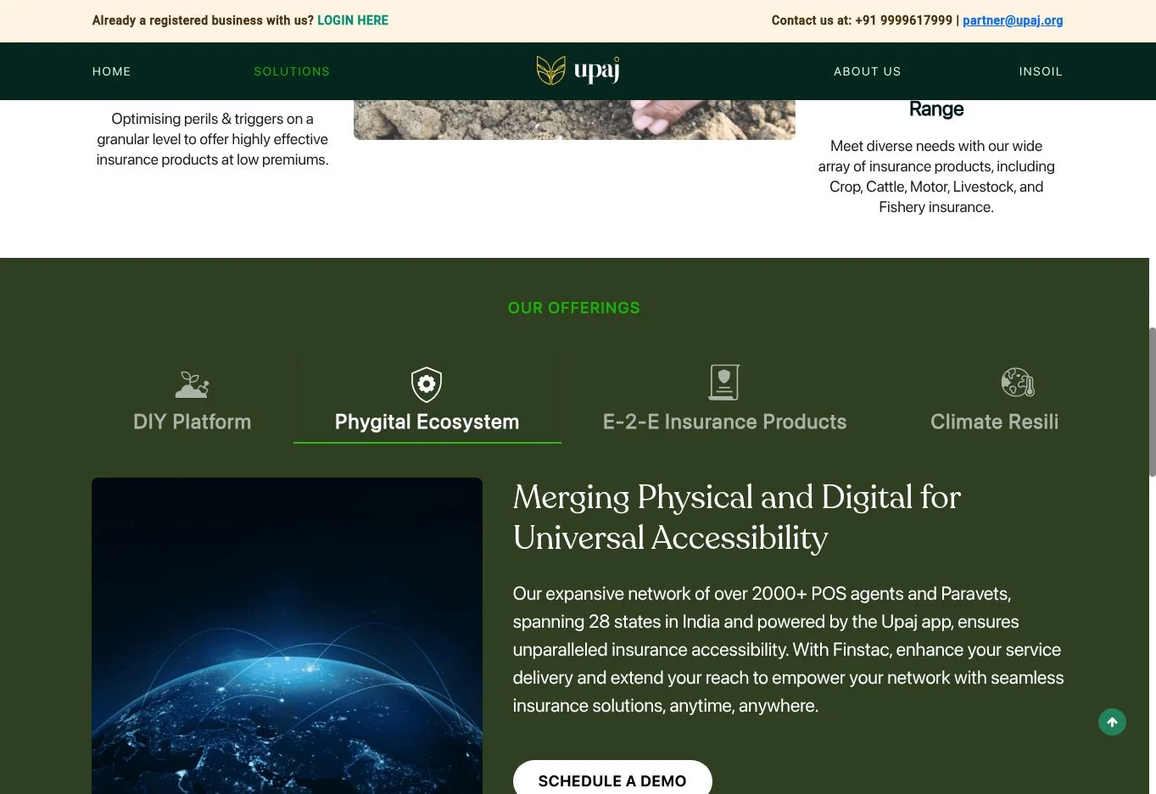Click the scroll-to-top arrow button
The width and height of the screenshot is (1156, 794).
1112,722
